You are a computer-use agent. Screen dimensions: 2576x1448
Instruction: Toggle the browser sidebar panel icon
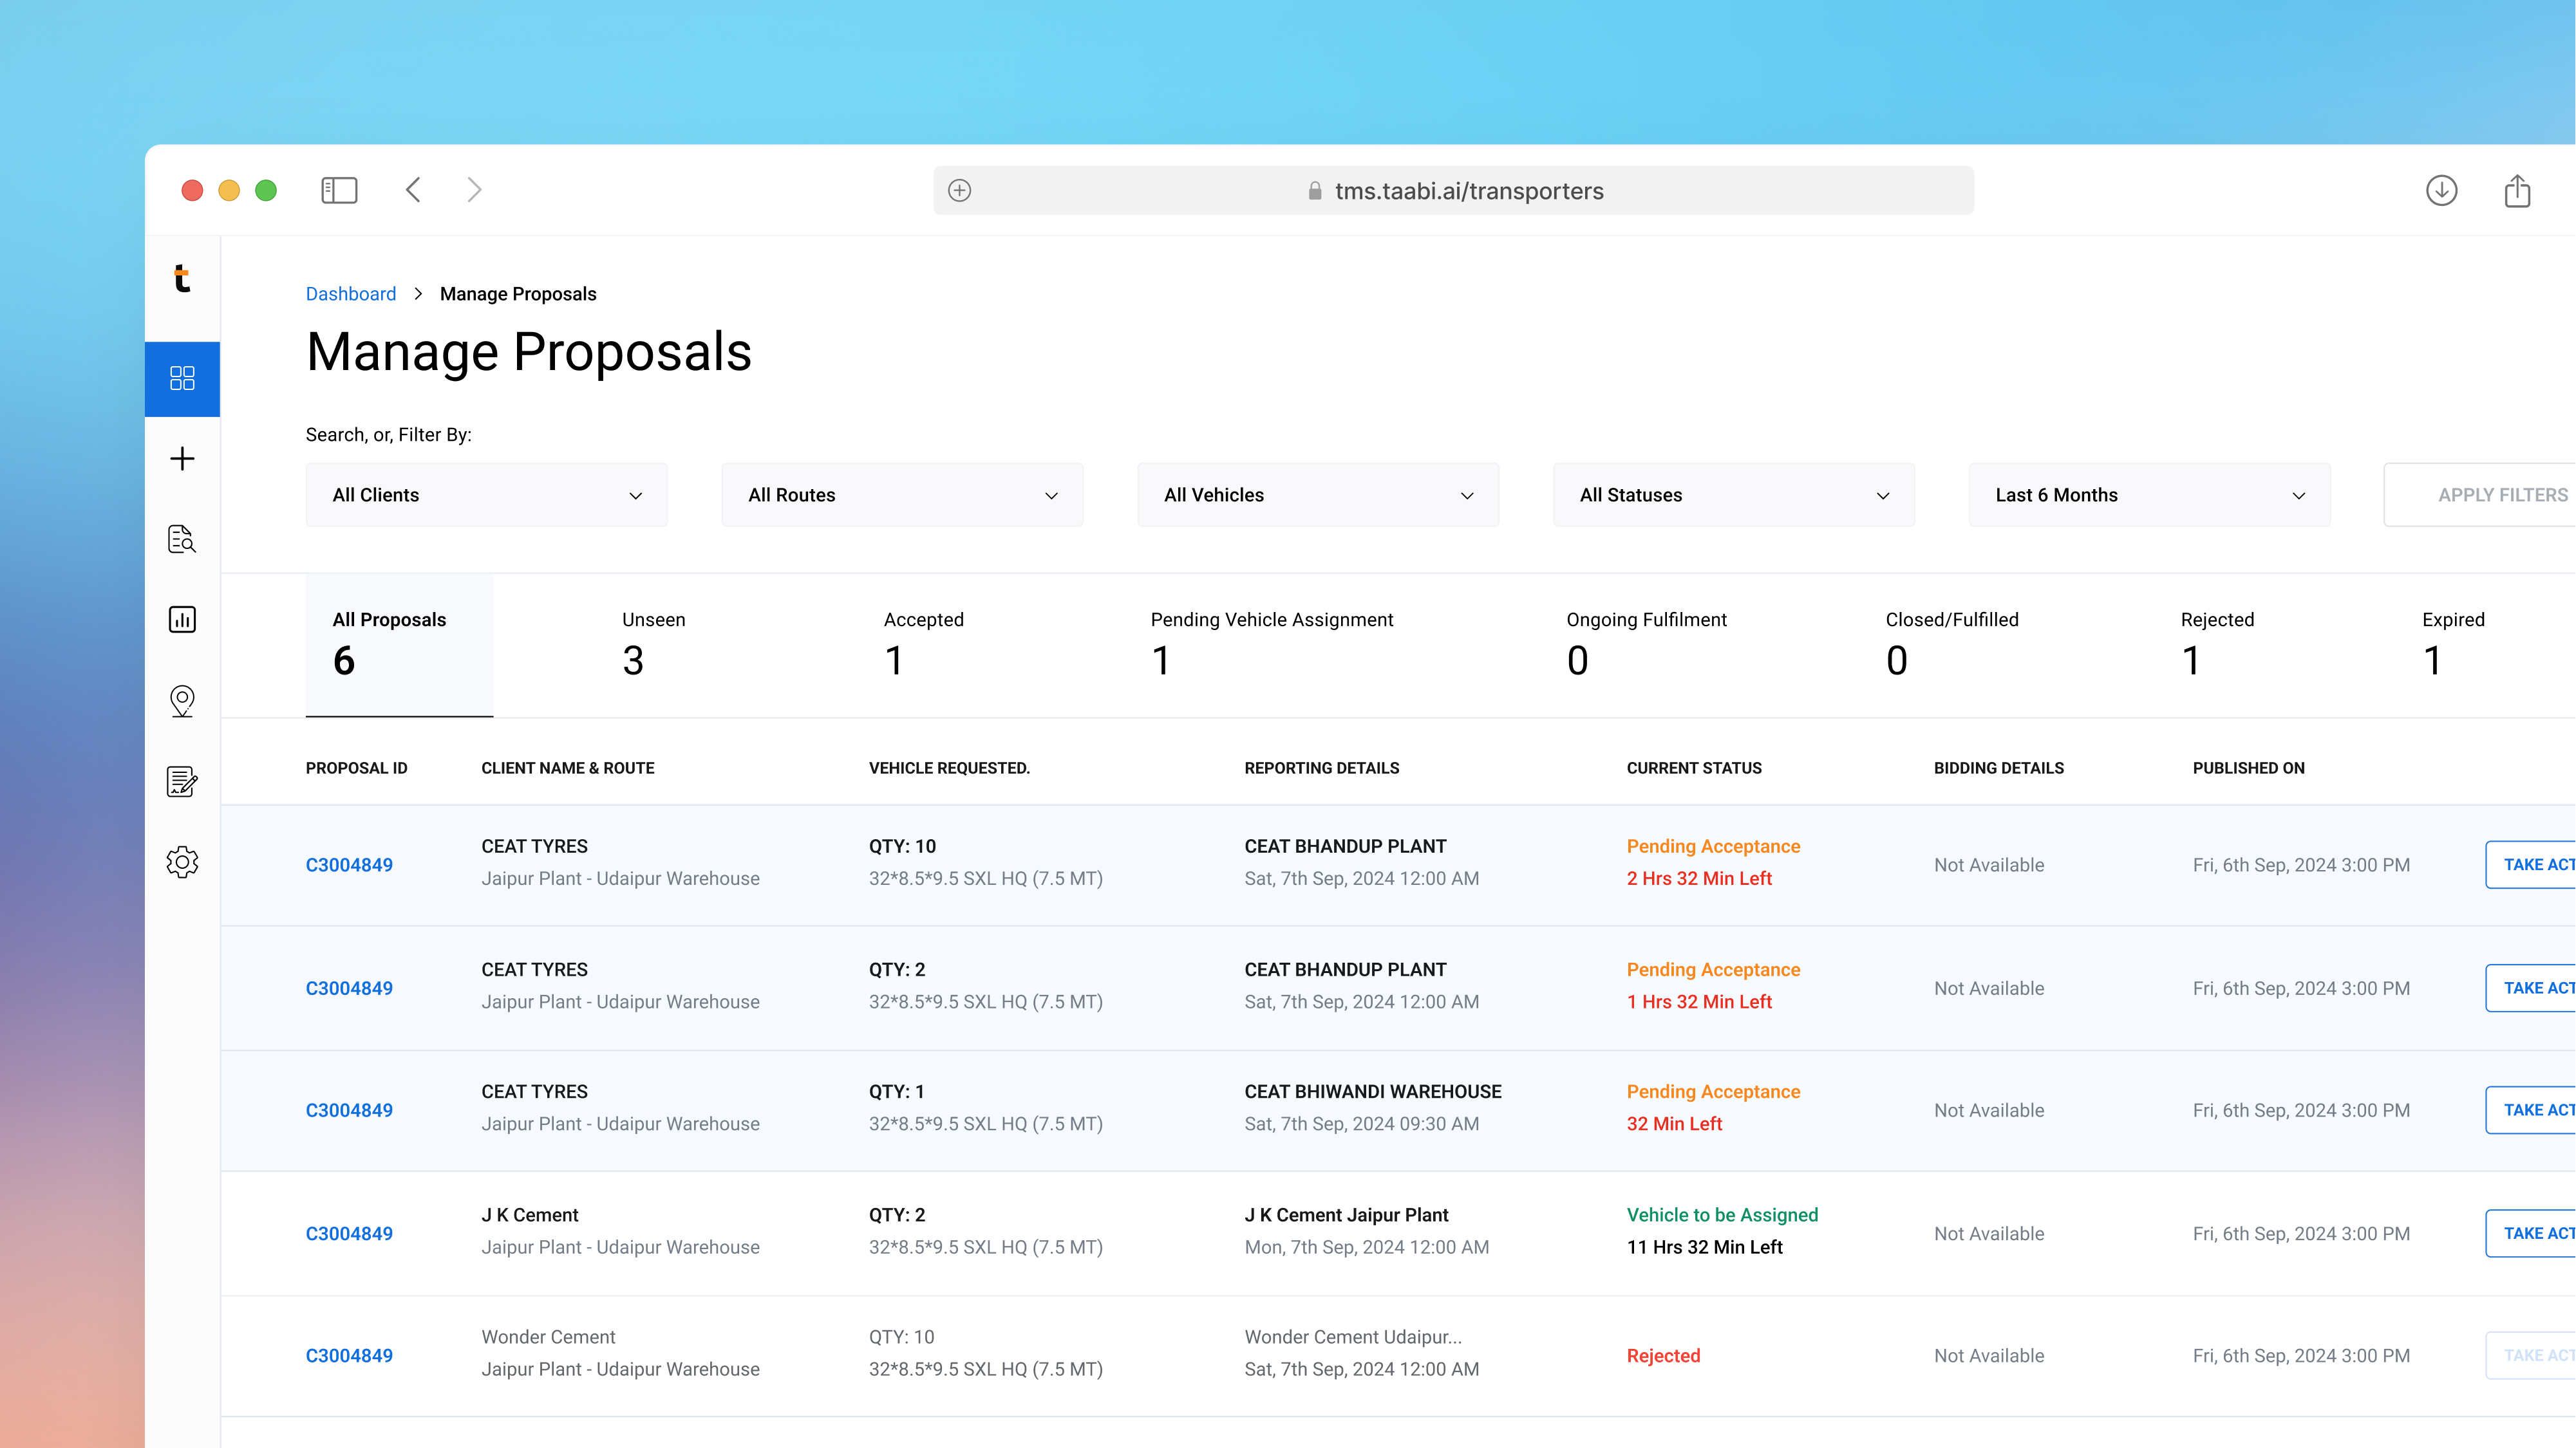(x=339, y=191)
